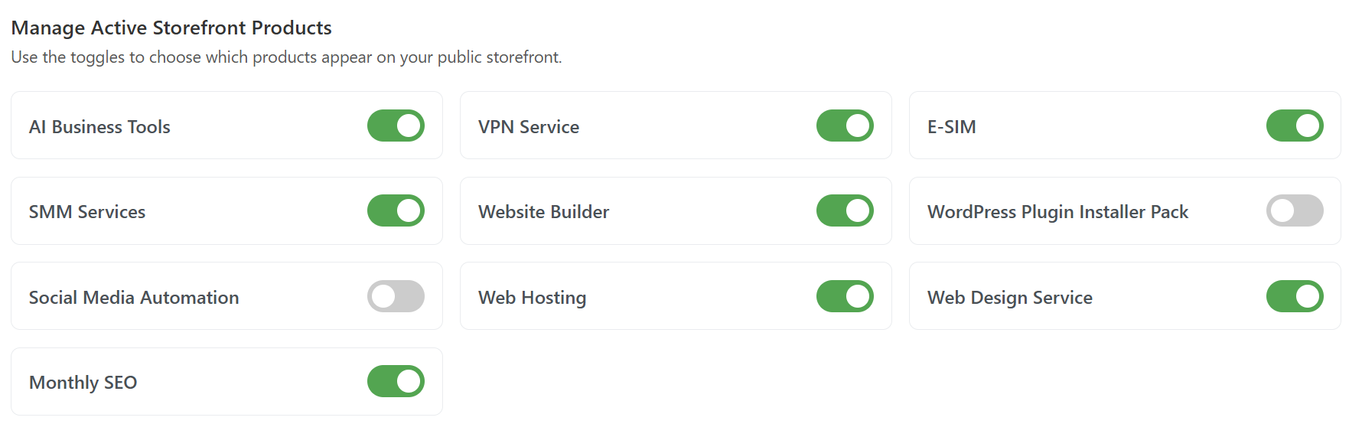This screenshot has height=437, width=1362.
Task: Select the Web Hosting product name
Action: 532,298
